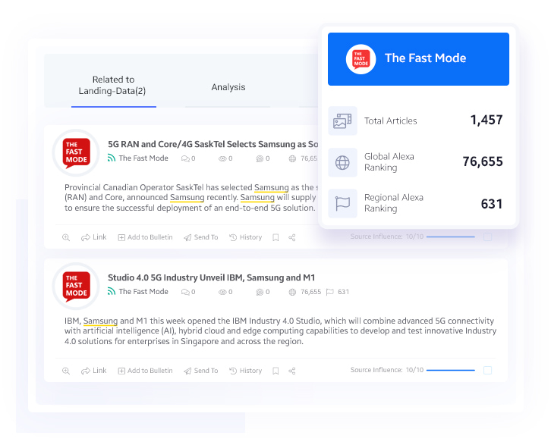Click the Link button on SaskTel article

[94, 237]
